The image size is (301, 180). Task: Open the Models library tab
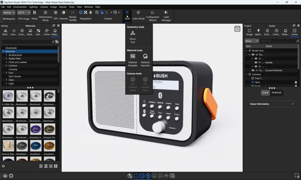click(5, 32)
